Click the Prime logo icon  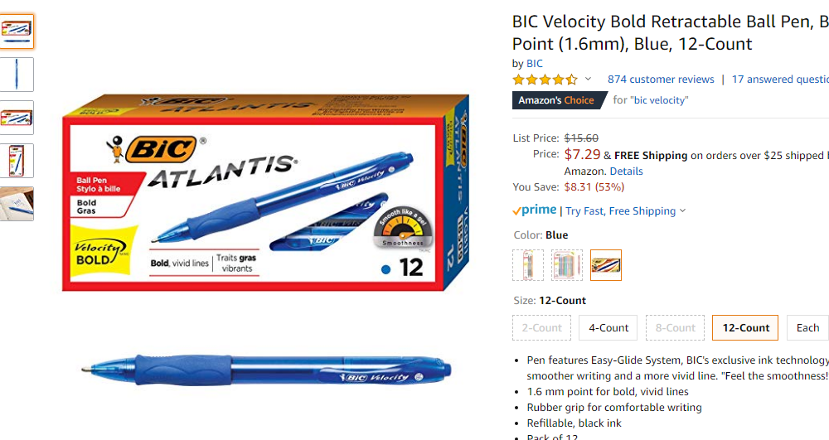point(535,210)
